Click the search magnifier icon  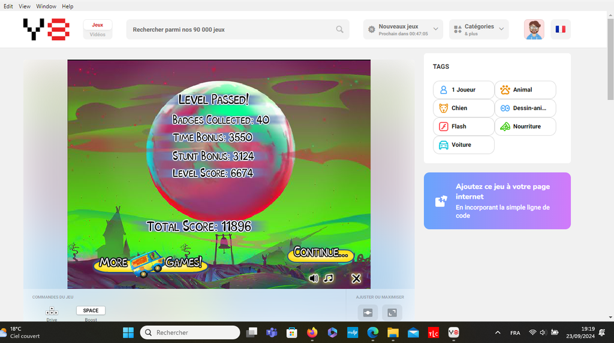point(339,29)
